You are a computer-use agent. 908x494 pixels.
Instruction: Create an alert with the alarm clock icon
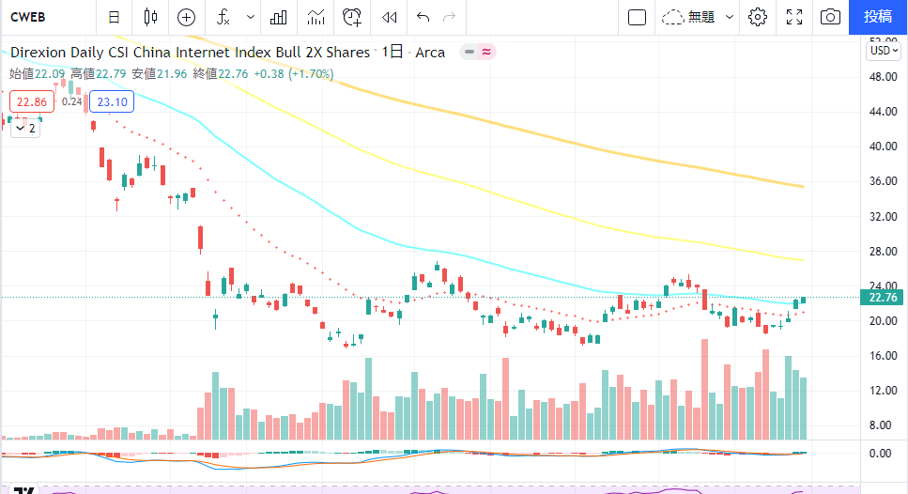click(352, 17)
